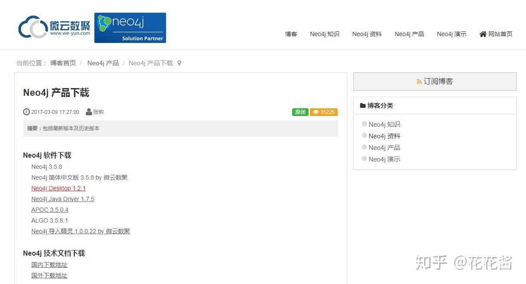The image size is (526, 284).
Task: Click 博客首页 in the breadcrumb
Action: tap(62, 63)
